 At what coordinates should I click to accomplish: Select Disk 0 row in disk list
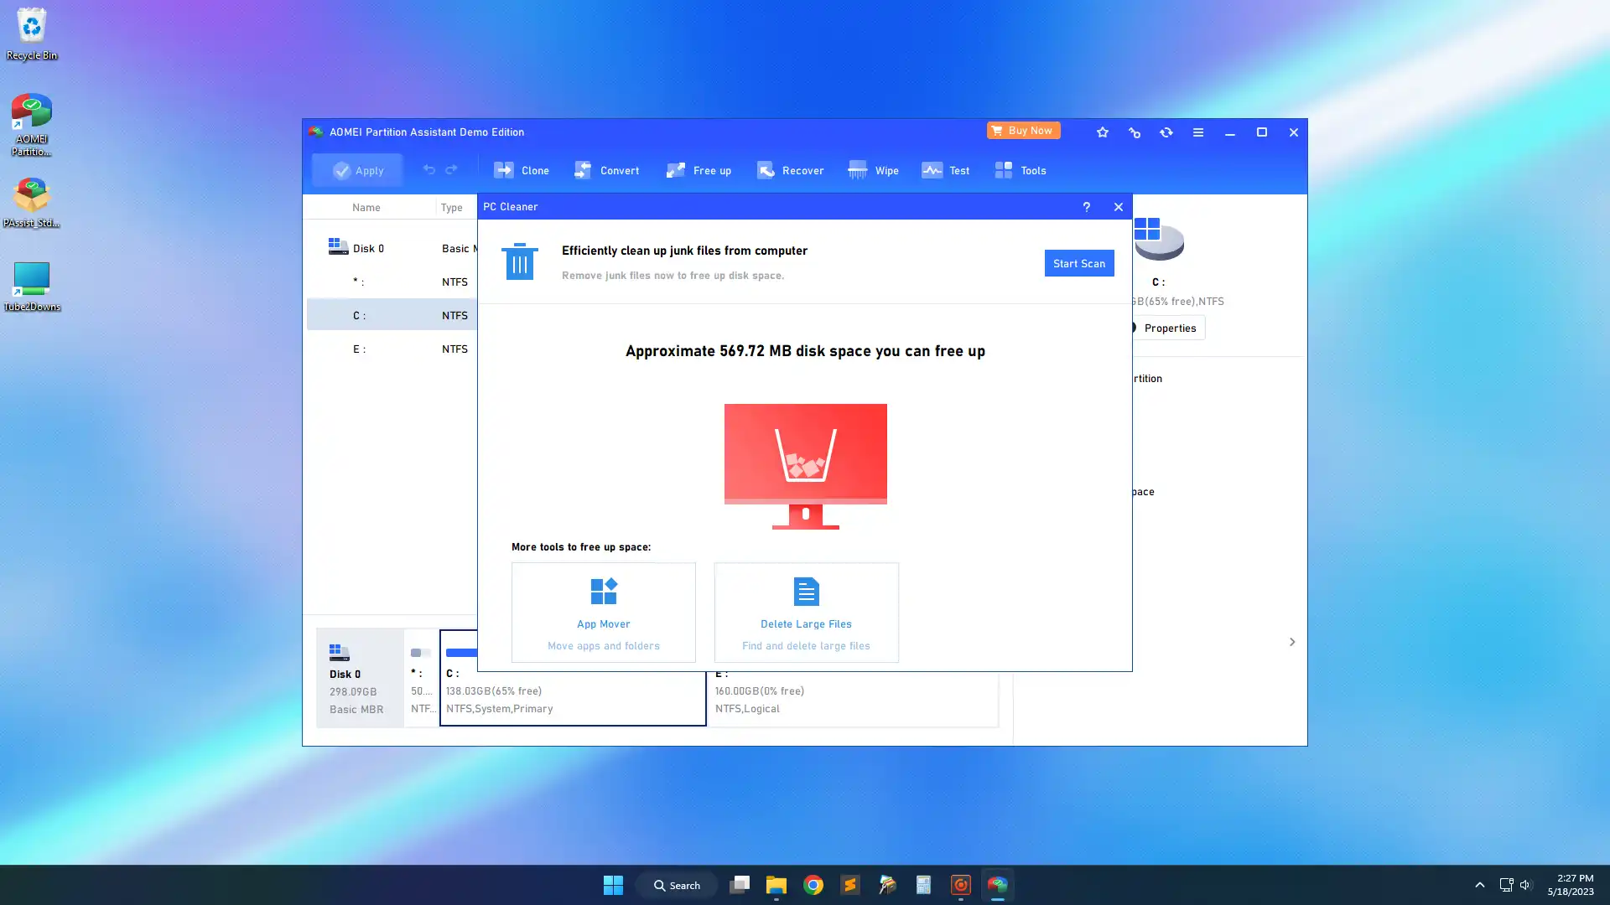click(392, 248)
